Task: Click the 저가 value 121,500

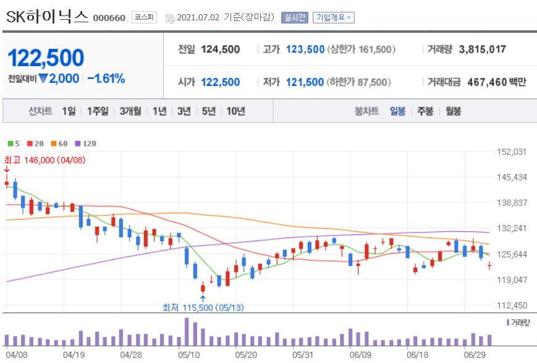Action: point(305,82)
